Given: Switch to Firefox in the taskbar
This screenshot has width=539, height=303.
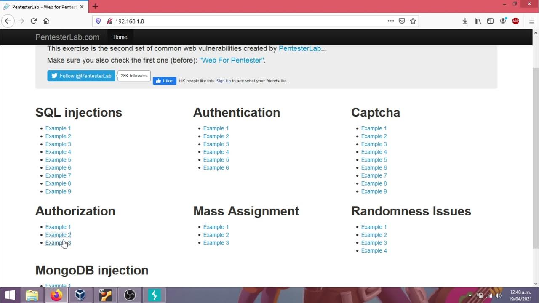Looking at the screenshot, I should [x=56, y=295].
